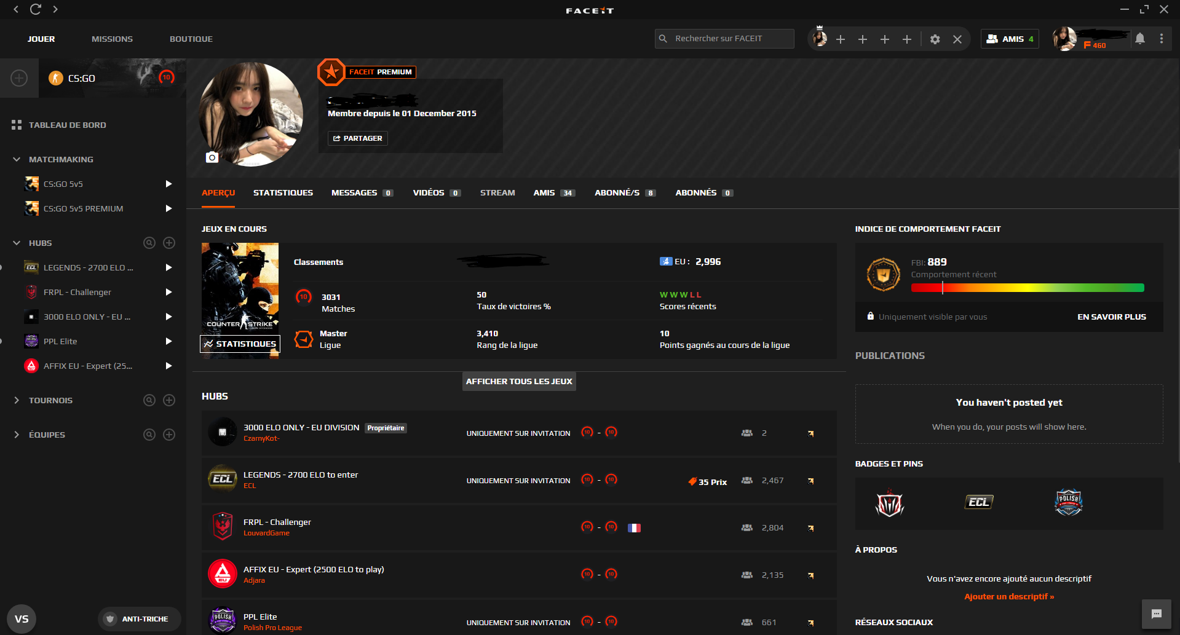Open party settings gear icon
1180x635 pixels.
point(935,39)
